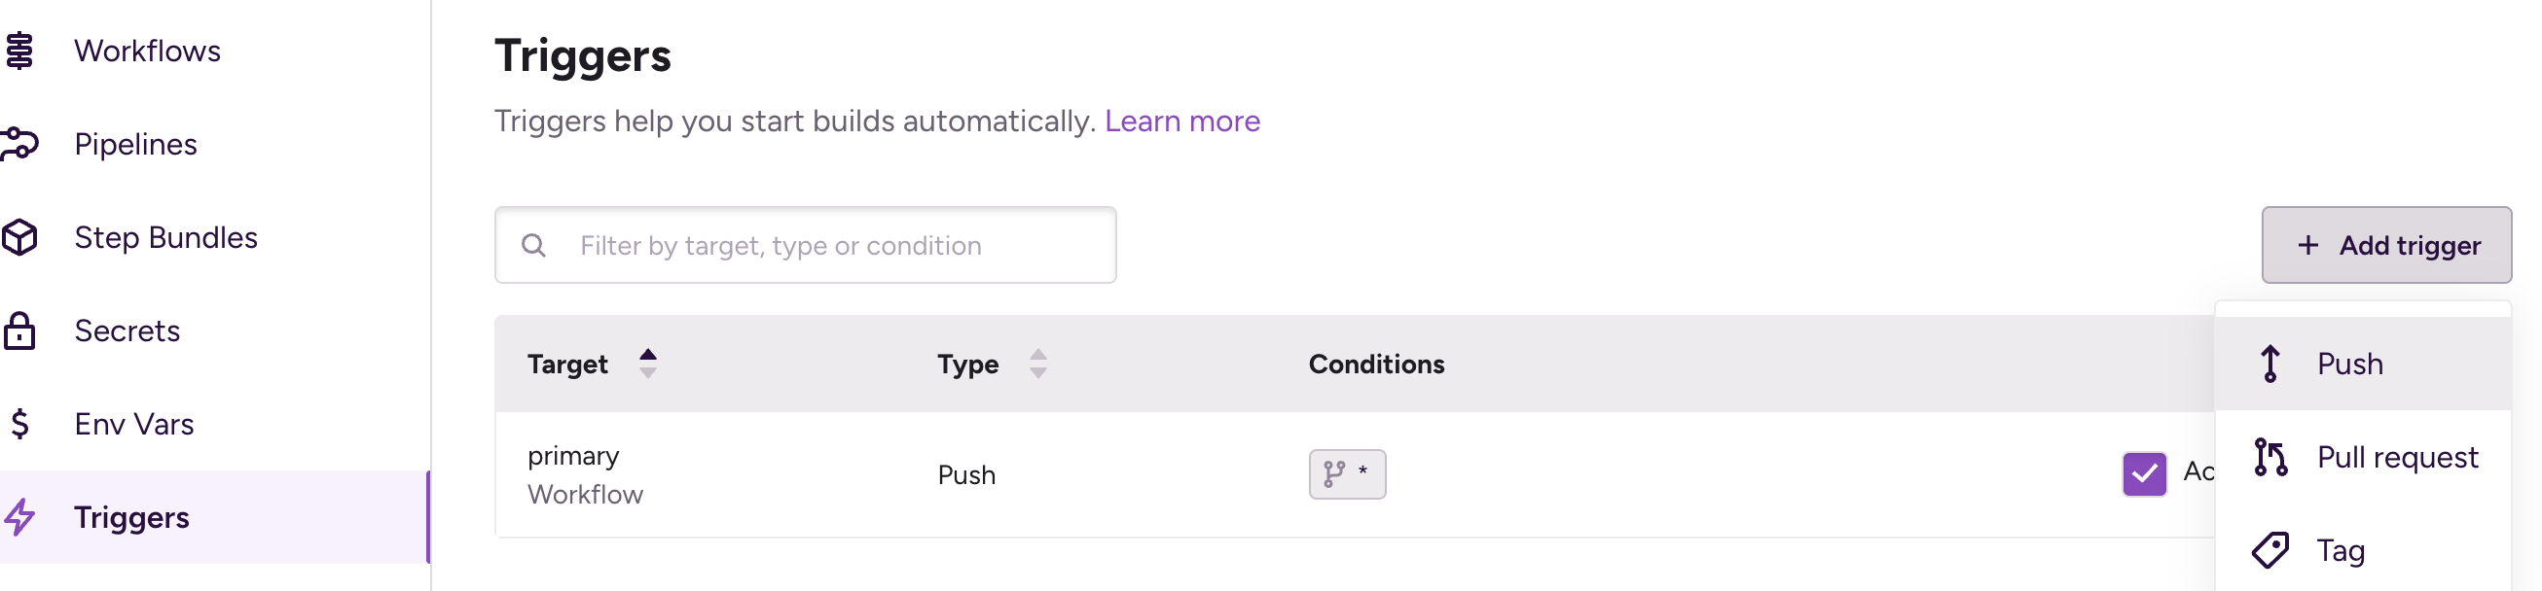Click the Step Bundles cube icon

tap(19, 237)
